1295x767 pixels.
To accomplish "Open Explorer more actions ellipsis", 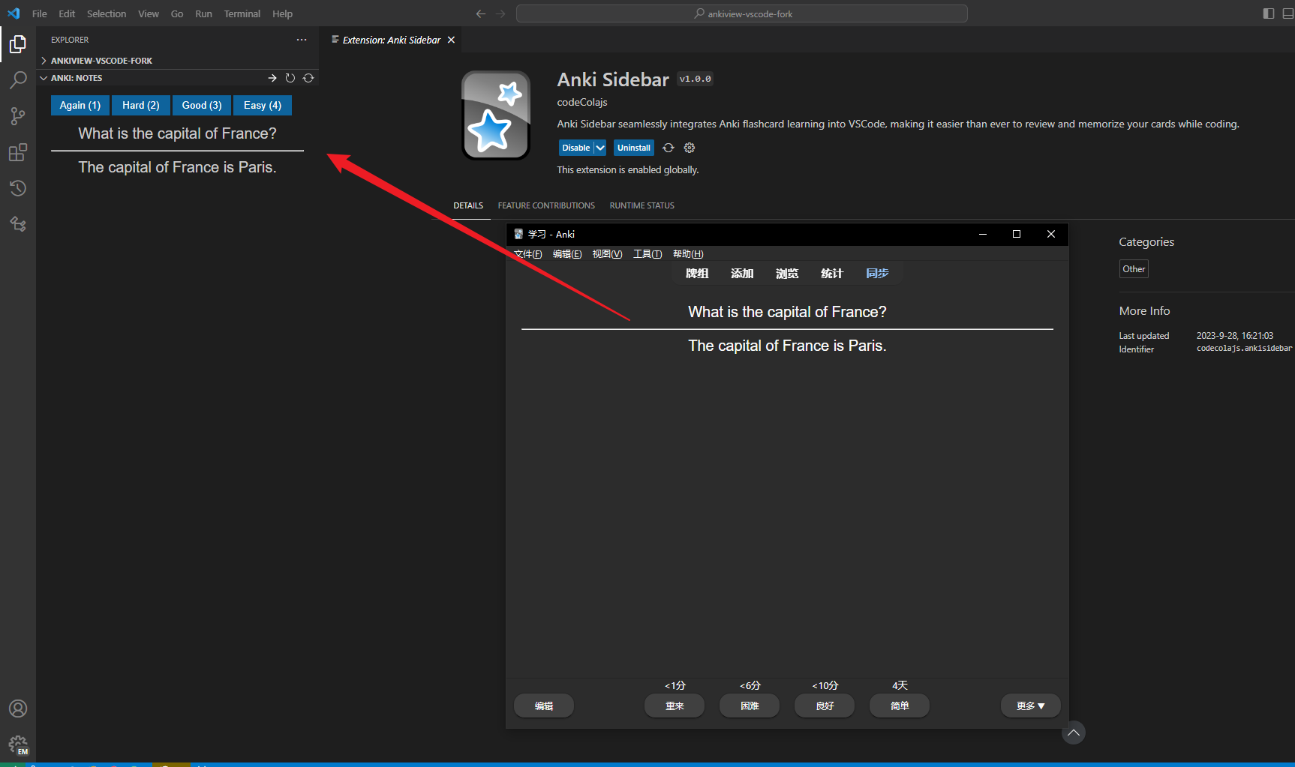I will (302, 40).
